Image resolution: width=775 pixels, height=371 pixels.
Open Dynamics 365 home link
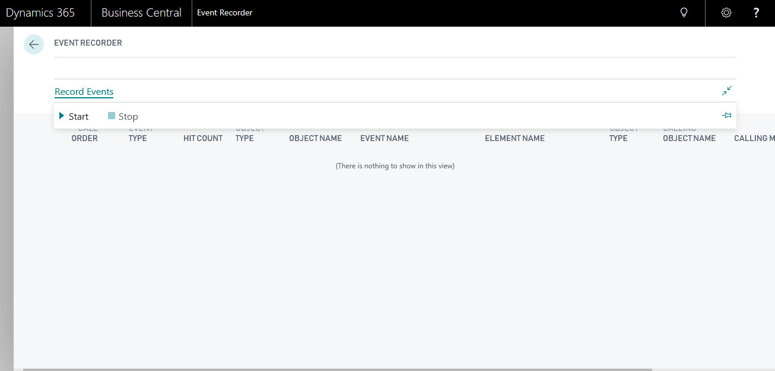pyautogui.click(x=39, y=12)
